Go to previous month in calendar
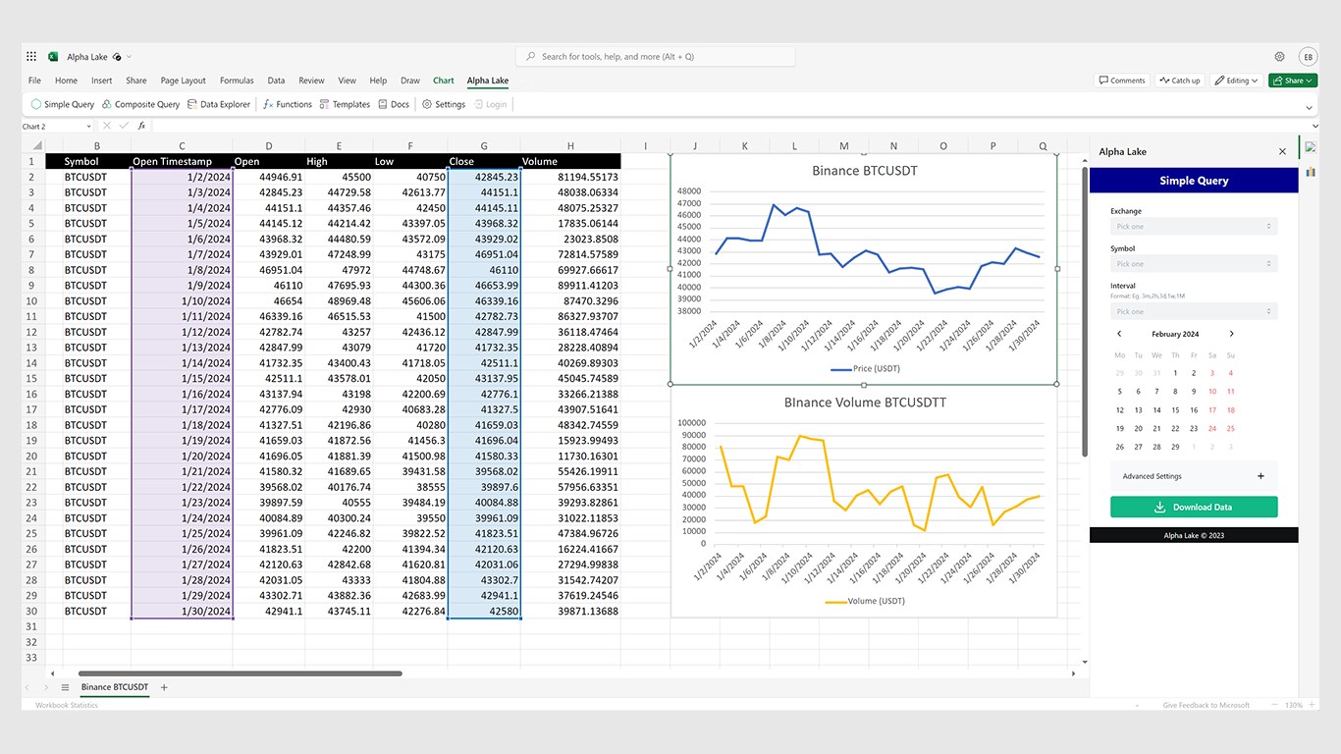Screen dimensions: 1341x754 (x=1119, y=334)
